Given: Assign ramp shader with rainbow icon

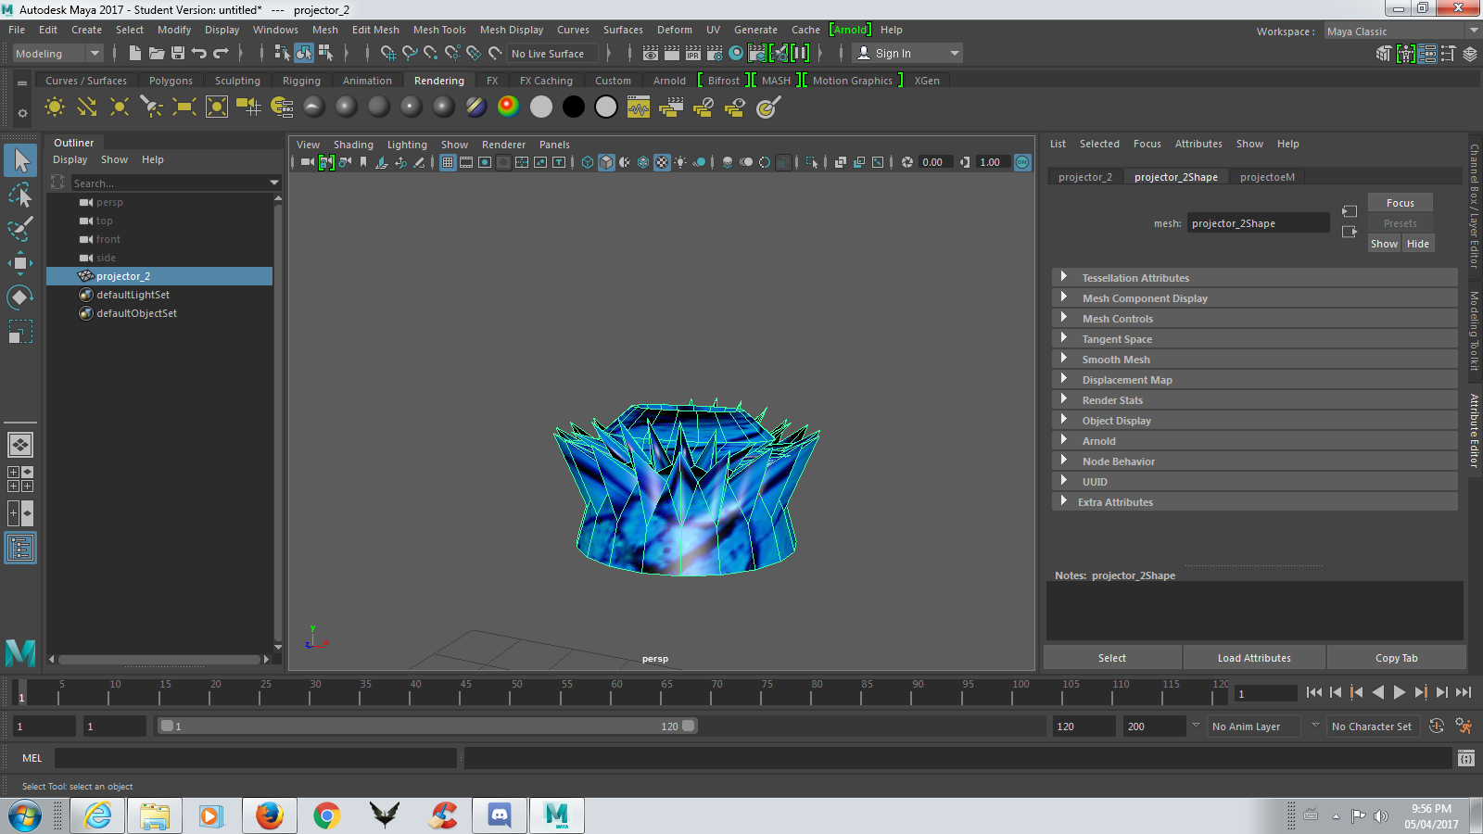Looking at the screenshot, I should click(509, 107).
